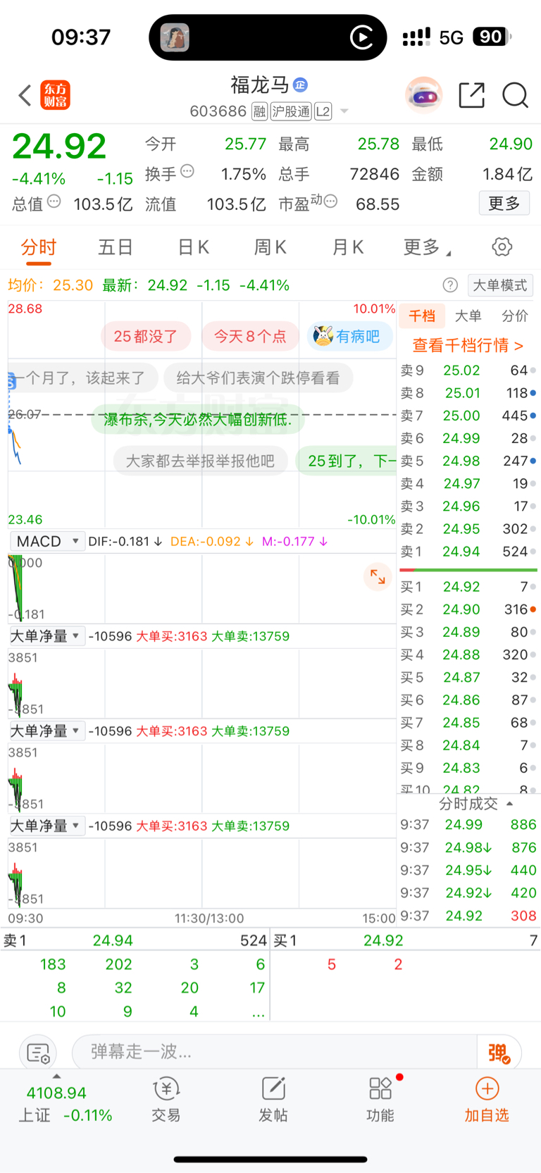Open the 功能 features icon
Image resolution: width=541 pixels, height=1173 pixels.
(380, 1099)
